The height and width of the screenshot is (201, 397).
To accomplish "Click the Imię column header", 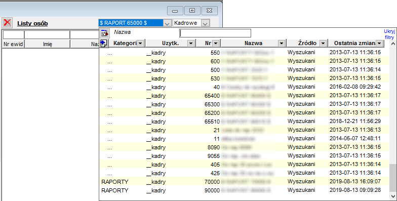I will pyautogui.click(x=47, y=44).
